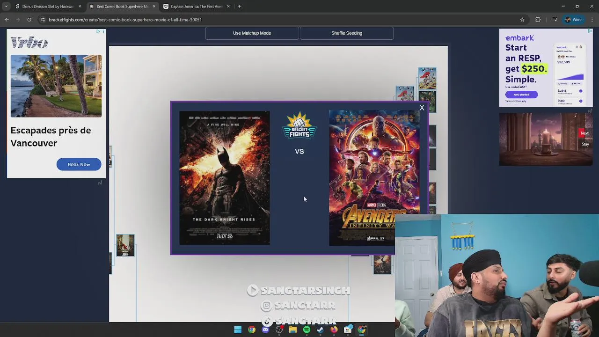Select the Woody Woodpecker bracket thumbnail at top

[x=427, y=78]
